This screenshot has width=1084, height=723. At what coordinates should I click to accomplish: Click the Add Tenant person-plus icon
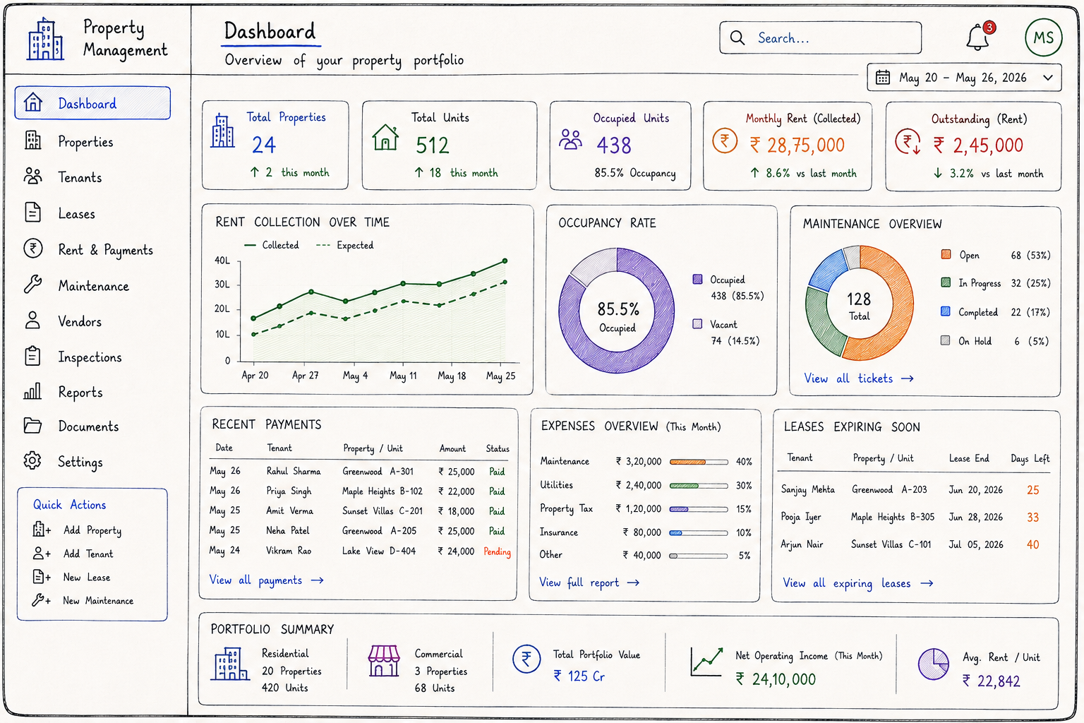pos(42,553)
